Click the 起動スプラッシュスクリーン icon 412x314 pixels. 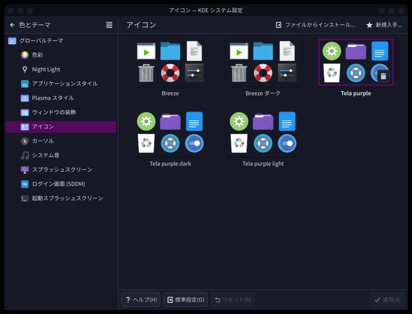(x=25, y=198)
